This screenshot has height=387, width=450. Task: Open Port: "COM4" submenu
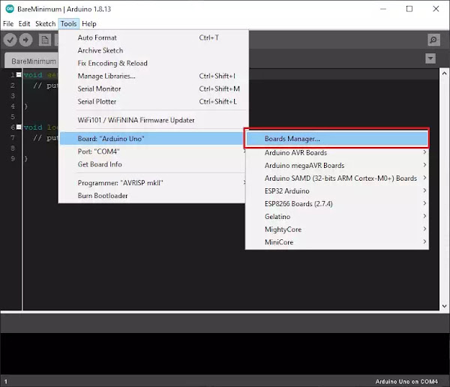click(x=152, y=151)
